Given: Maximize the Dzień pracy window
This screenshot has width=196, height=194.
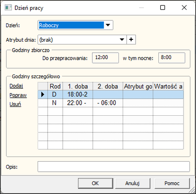Looking at the screenshot, I should [163, 7].
